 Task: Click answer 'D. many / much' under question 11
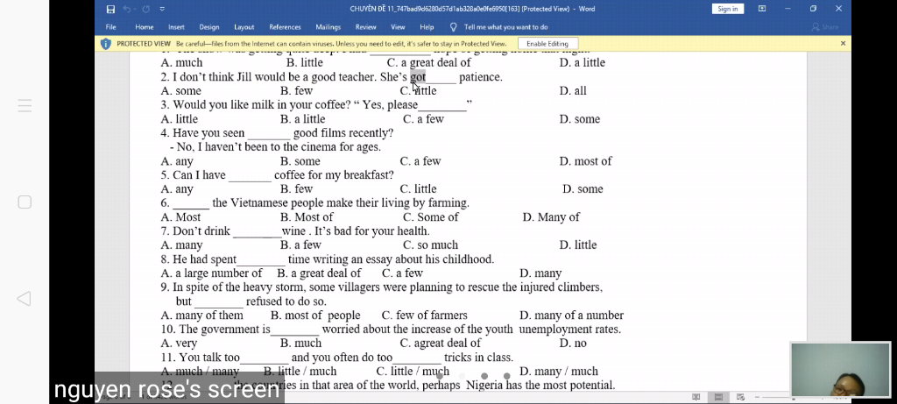559,372
